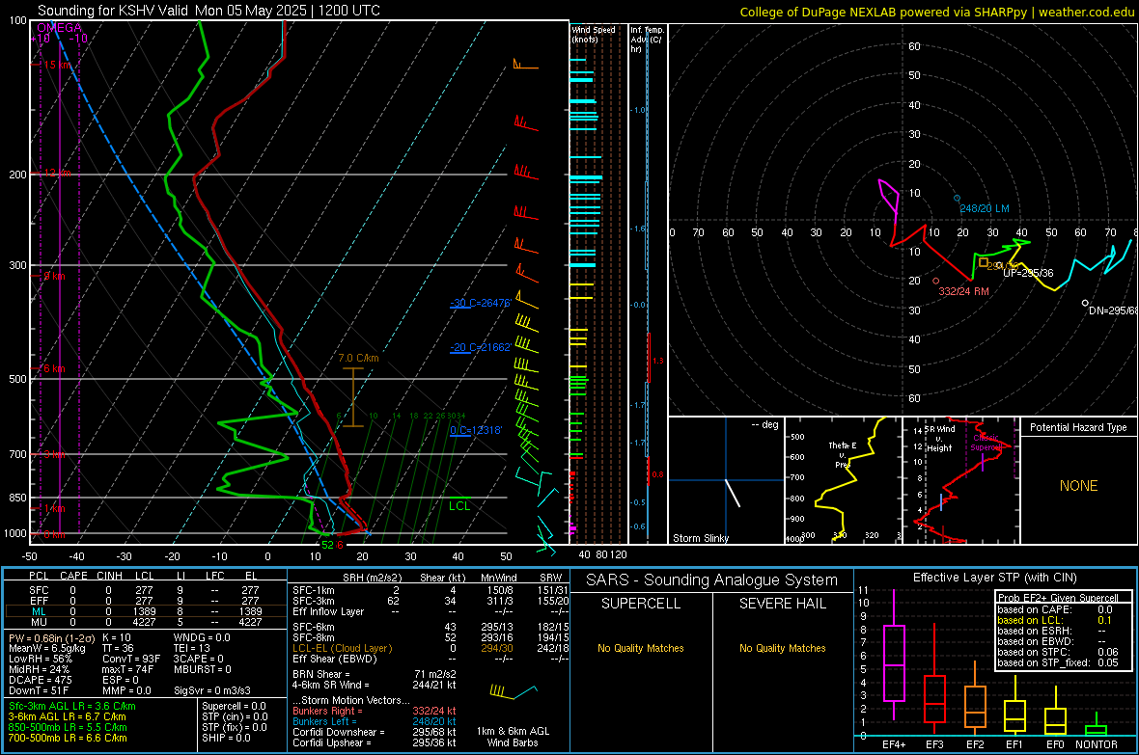Click the 'Theta-E v. Pres' inset label
The image size is (1139, 755).
click(x=842, y=454)
